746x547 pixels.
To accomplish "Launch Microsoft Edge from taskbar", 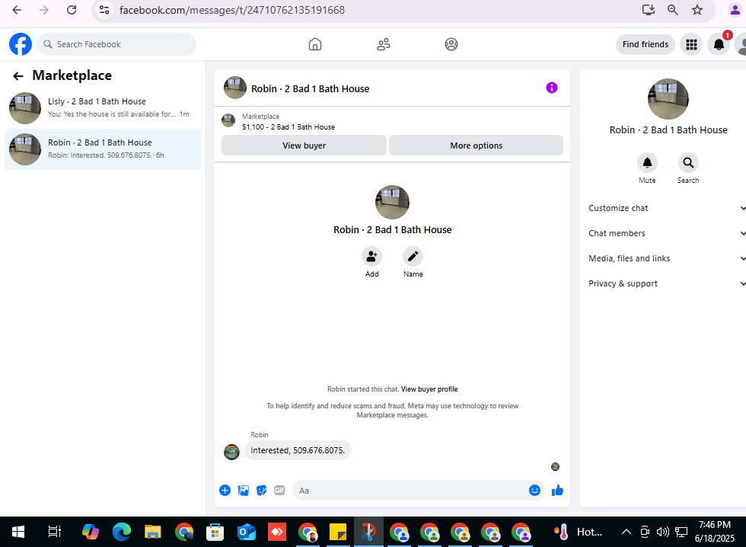I will [121, 532].
